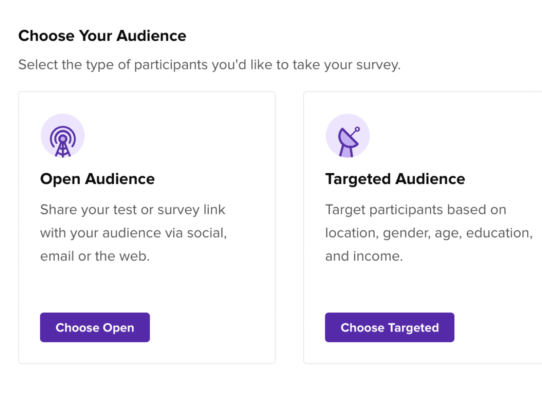Screen dimensions: 542x396
Task: Click the Open Audience broadcast tower icon
Action: (63, 136)
